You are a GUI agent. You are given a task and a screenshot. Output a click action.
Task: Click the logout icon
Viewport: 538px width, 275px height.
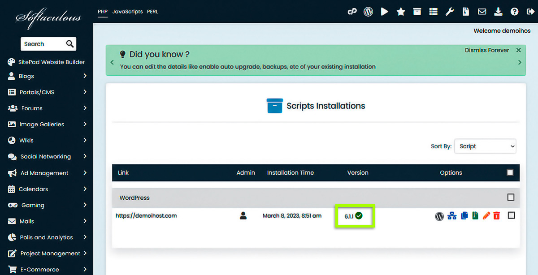(530, 12)
